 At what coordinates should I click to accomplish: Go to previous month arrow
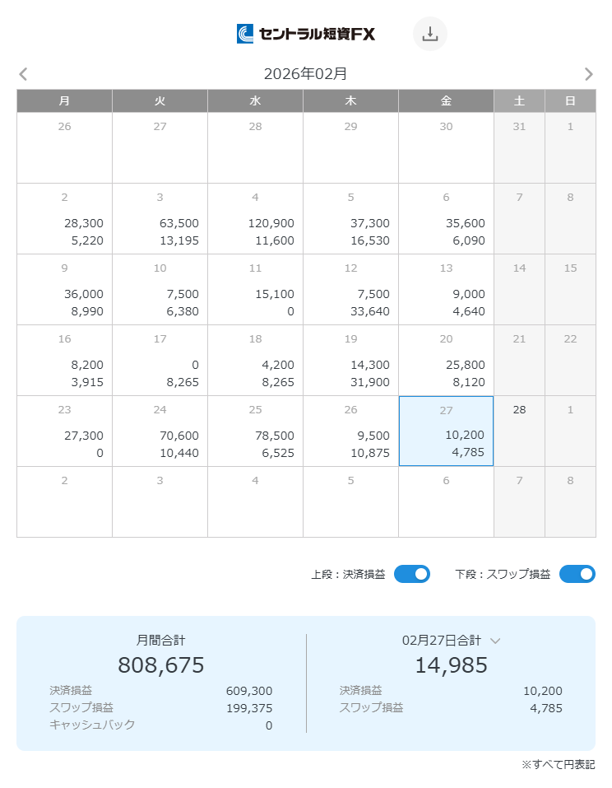pos(23,74)
